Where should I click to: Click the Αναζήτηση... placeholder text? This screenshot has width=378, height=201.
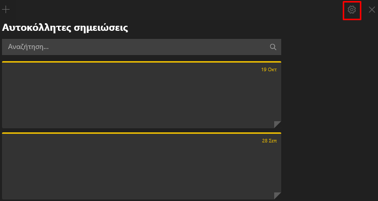pos(28,47)
